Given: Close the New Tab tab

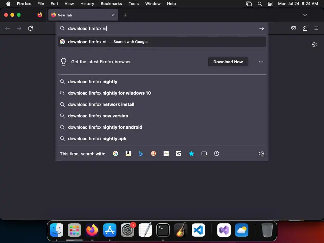Looking at the screenshot, I should click(113, 15).
